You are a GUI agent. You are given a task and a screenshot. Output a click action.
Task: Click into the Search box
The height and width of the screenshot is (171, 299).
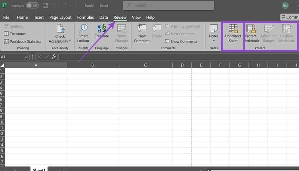point(169,5)
